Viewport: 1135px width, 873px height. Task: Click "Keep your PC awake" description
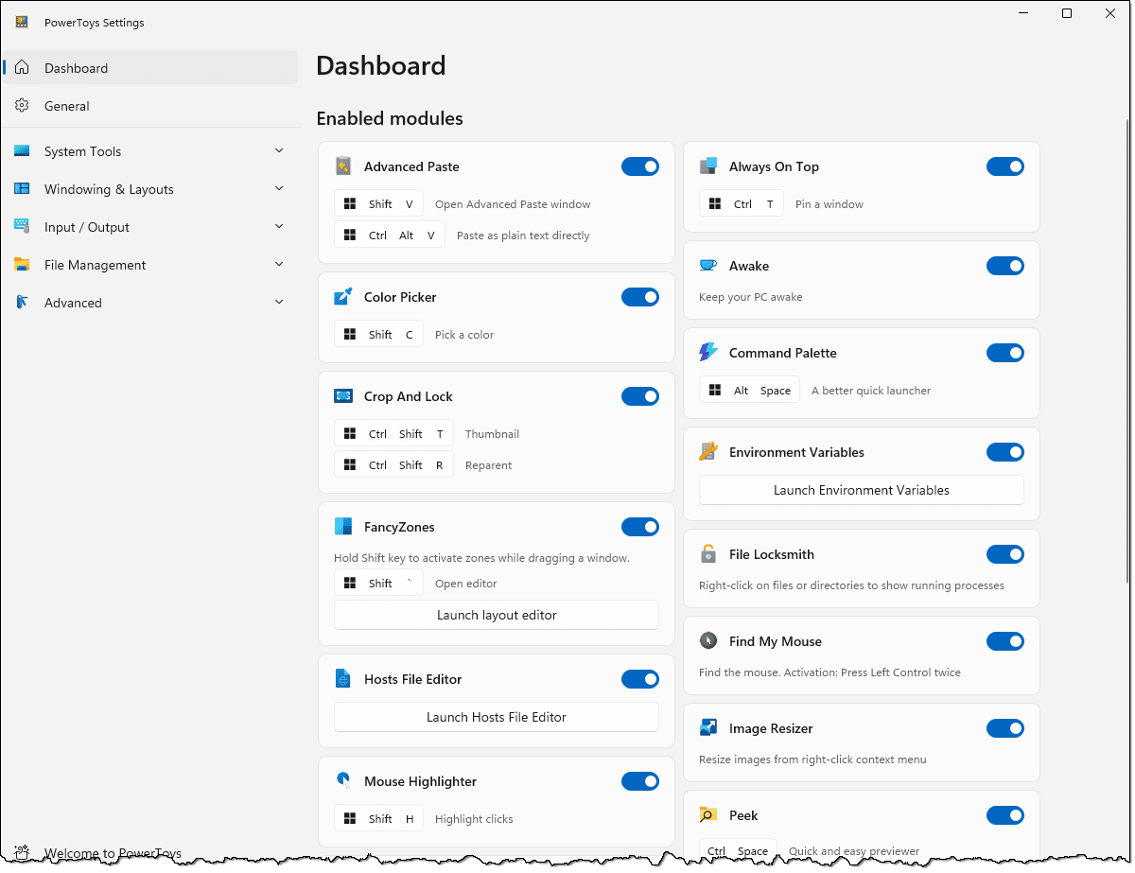pos(751,297)
